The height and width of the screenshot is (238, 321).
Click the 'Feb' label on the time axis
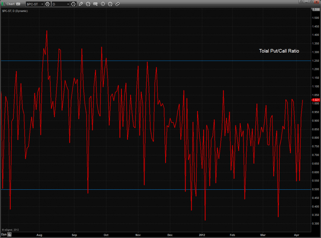232,235
